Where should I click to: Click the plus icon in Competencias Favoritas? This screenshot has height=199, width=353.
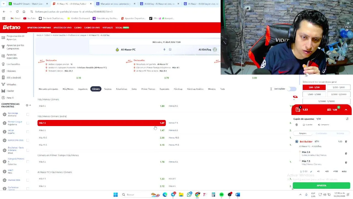(27, 105)
